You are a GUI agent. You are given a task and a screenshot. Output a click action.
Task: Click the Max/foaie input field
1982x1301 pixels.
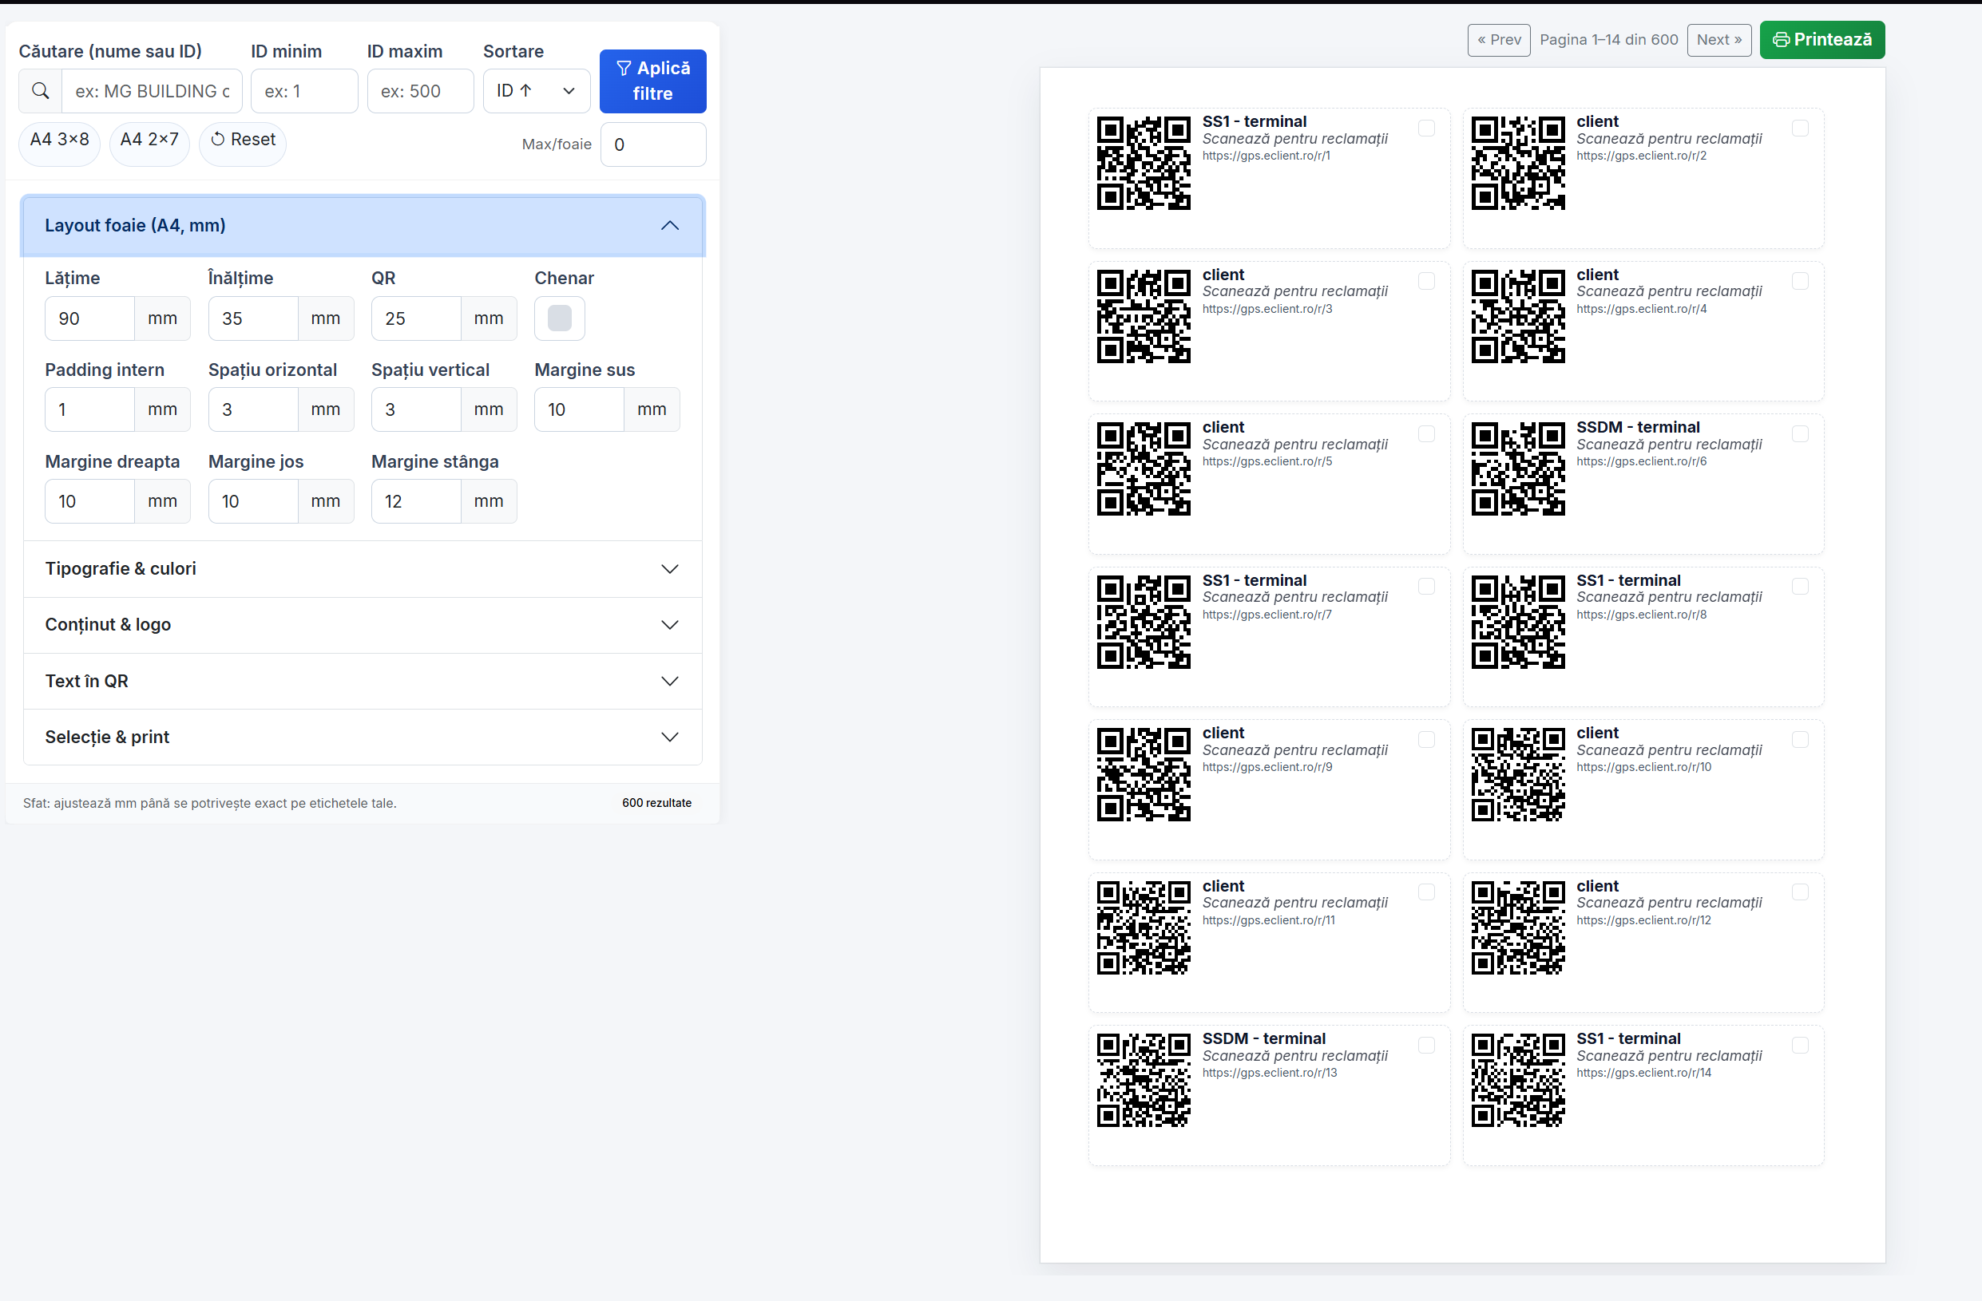[654, 144]
